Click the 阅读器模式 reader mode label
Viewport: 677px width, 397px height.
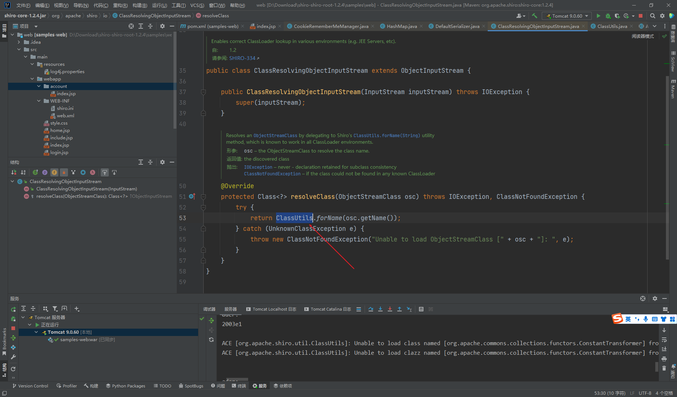point(643,36)
